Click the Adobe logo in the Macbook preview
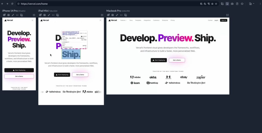The image size is (262, 133). [135, 77]
